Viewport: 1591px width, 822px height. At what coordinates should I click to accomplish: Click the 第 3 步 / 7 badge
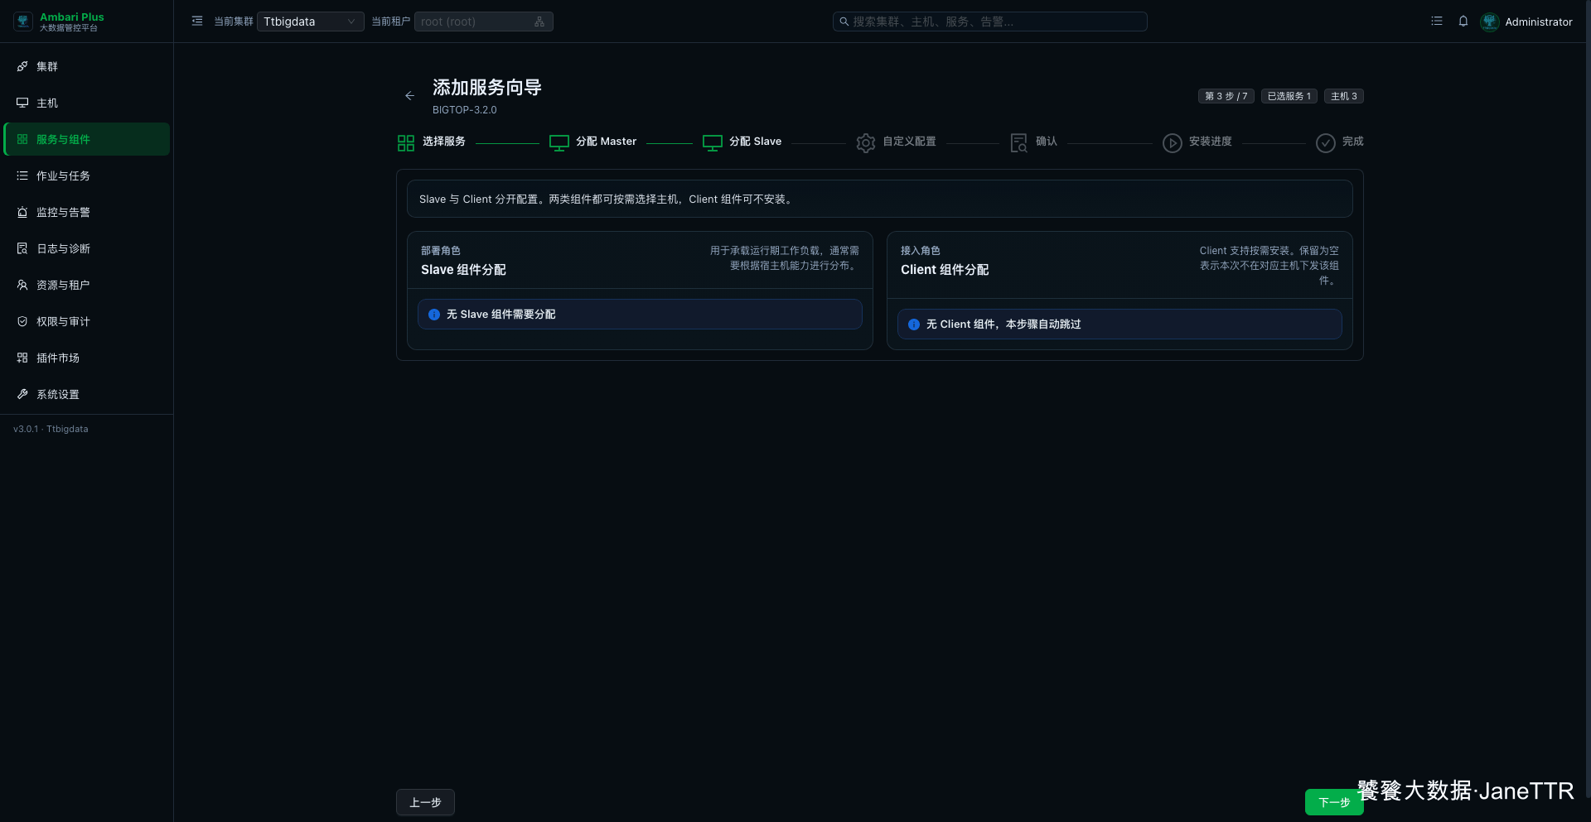pyautogui.click(x=1226, y=96)
